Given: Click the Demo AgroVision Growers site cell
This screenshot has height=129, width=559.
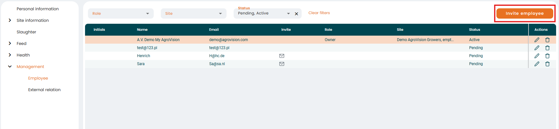Looking at the screenshot, I should click(425, 40).
